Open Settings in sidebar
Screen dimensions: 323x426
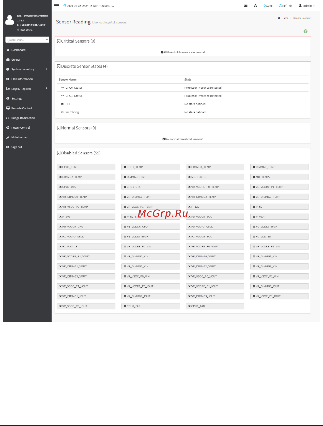pos(17,99)
